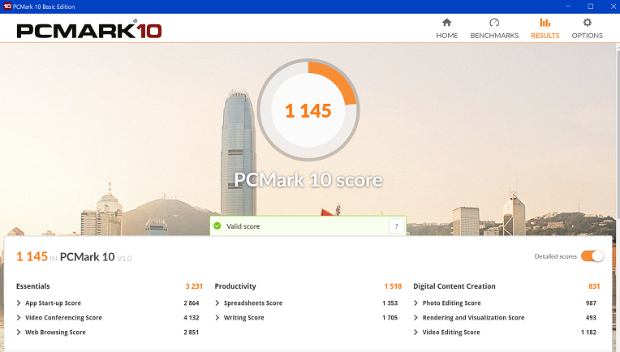Click the PCMark app icon in title bar
This screenshot has height=352, width=620.
point(7,6)
